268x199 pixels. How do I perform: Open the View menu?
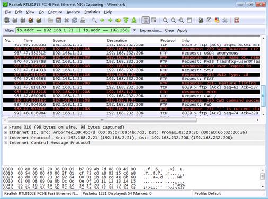click(x=30, y=12)
